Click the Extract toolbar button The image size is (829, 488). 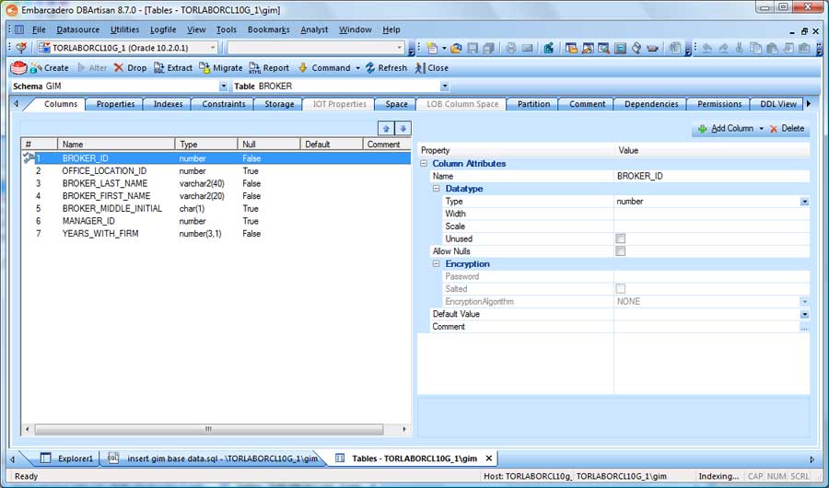(x=173, y=67)
